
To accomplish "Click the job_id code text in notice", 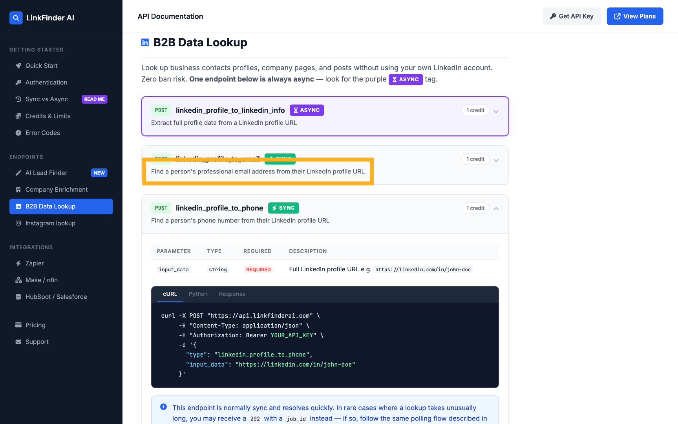I will click(296, 419).
